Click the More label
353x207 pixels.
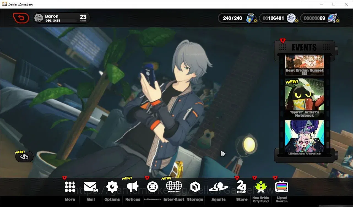click(70, 200)
